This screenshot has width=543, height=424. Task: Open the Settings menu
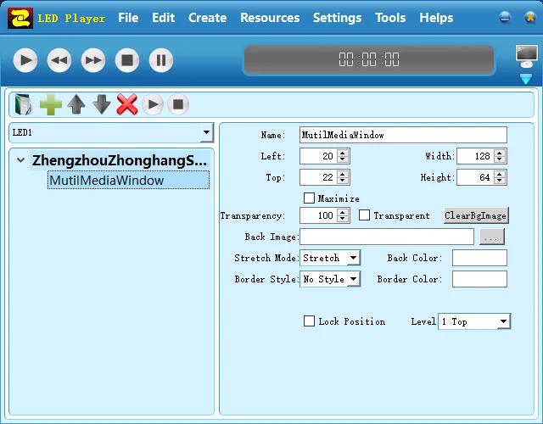click(x=337, y=18)
